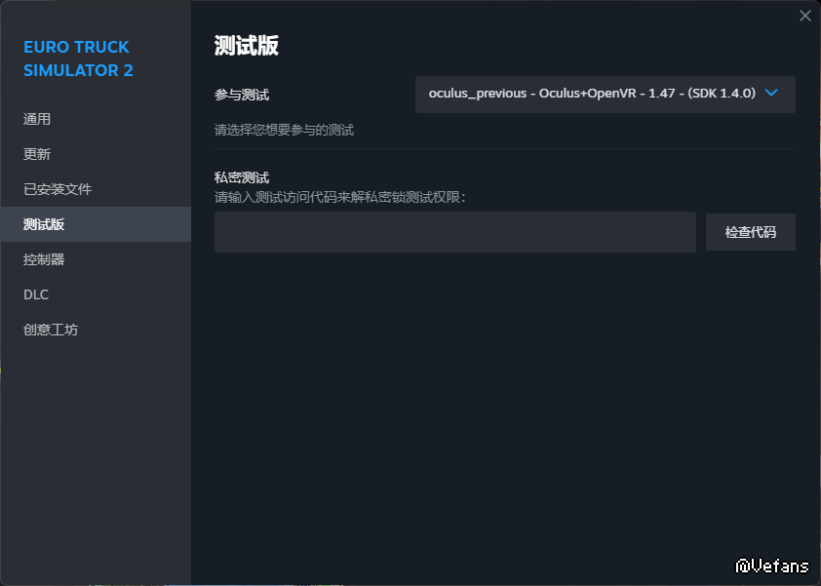The image size is (821, 586).
Task: Open the 创意工坊 section
Action: 51,330
